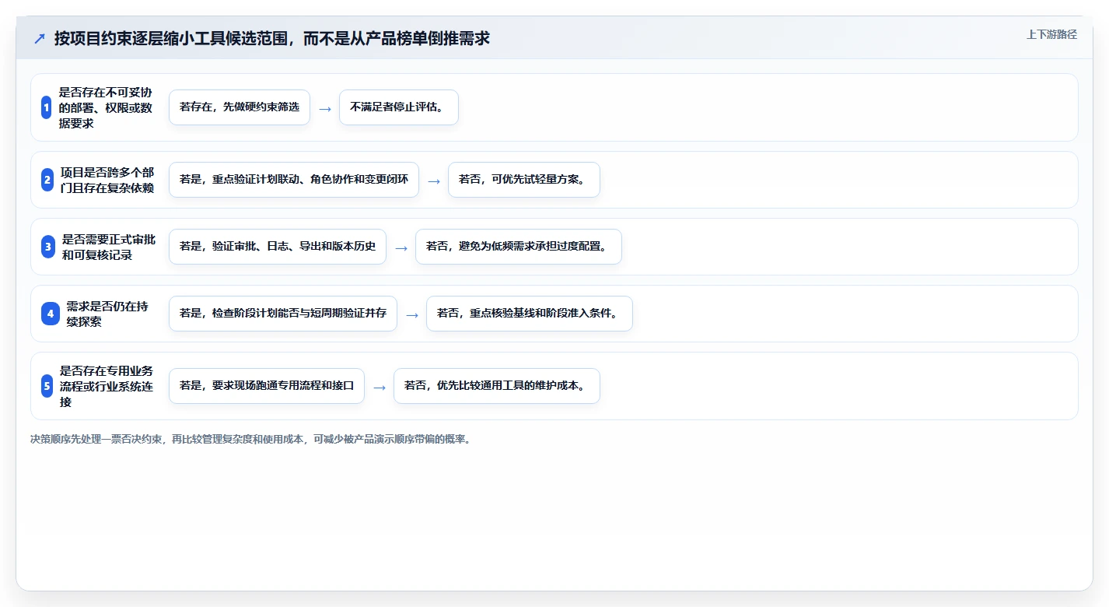Click the box 若是，检查阶段计划能否与短周期验证并存
1109x607 pixels.
tap(283, 314)
